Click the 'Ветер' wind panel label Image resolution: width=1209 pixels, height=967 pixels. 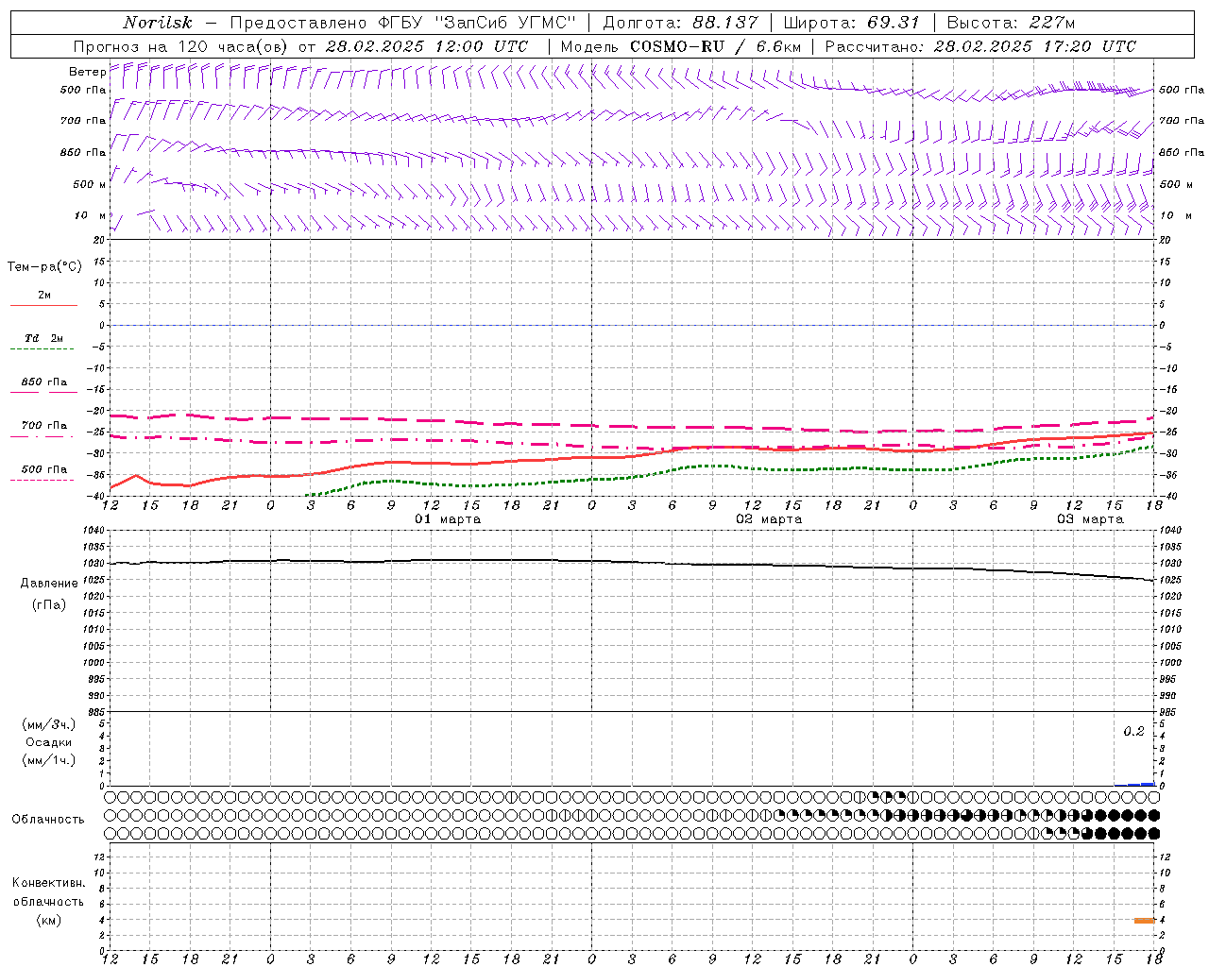tap(87, 72)
